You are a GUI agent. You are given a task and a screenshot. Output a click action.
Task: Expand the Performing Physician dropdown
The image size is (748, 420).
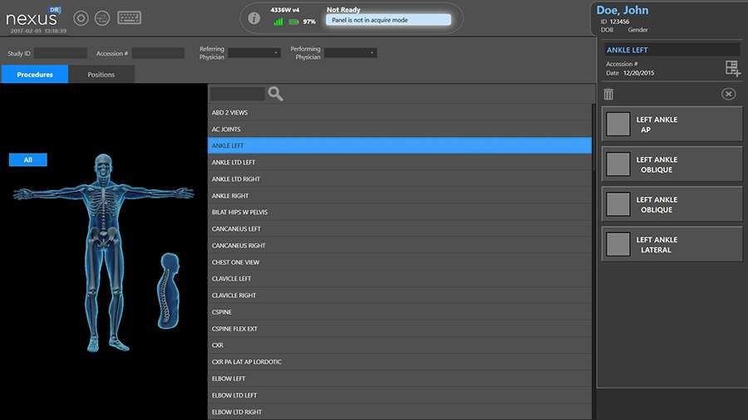(x=351, y=52)
